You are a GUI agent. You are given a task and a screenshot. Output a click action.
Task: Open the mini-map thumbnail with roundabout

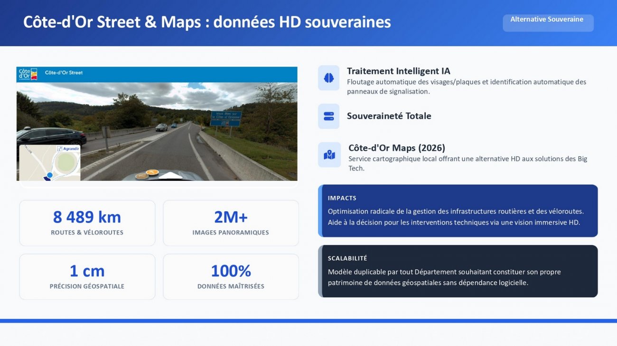(x=50, y=163)
